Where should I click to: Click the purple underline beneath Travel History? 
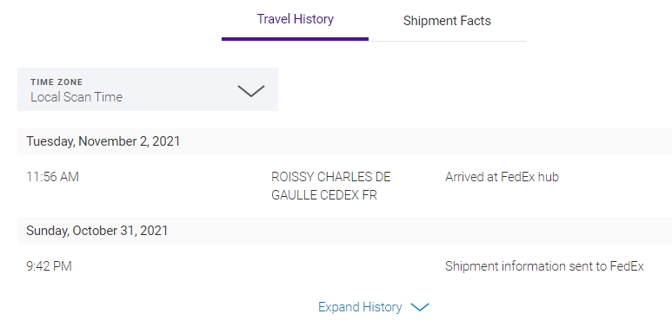[x=295, y=39]
